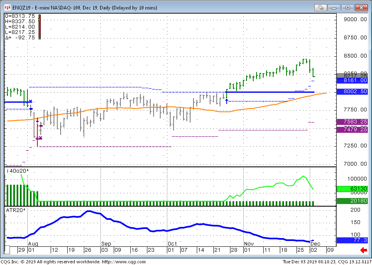Click the 02 date label on time axis
372x265 pixels.
coord(313,250)
